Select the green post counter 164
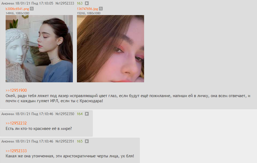This screenshot has width=257, height=163. click(x=80, y=114)
